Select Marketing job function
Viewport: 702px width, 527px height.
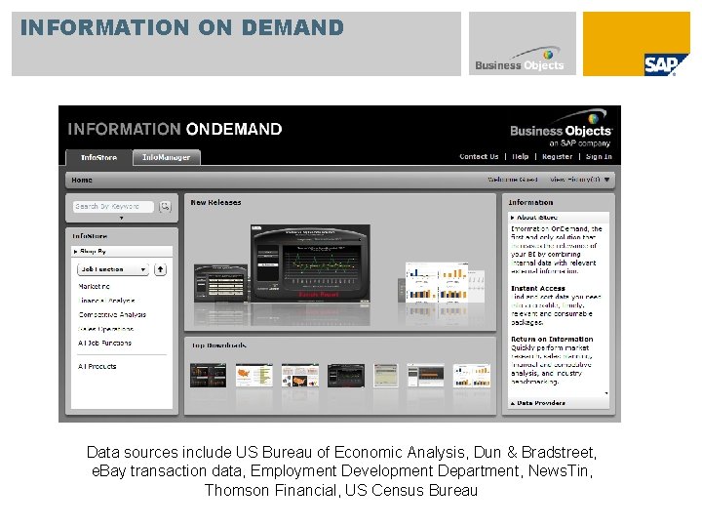(x=94, y=286)
